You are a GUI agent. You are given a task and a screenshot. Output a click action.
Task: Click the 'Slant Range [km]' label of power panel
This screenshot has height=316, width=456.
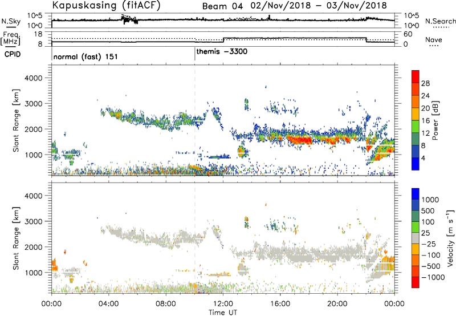[x=16, y=120]
